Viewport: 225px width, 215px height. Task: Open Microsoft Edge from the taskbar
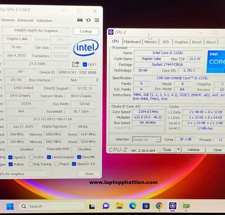click(133, 206)
